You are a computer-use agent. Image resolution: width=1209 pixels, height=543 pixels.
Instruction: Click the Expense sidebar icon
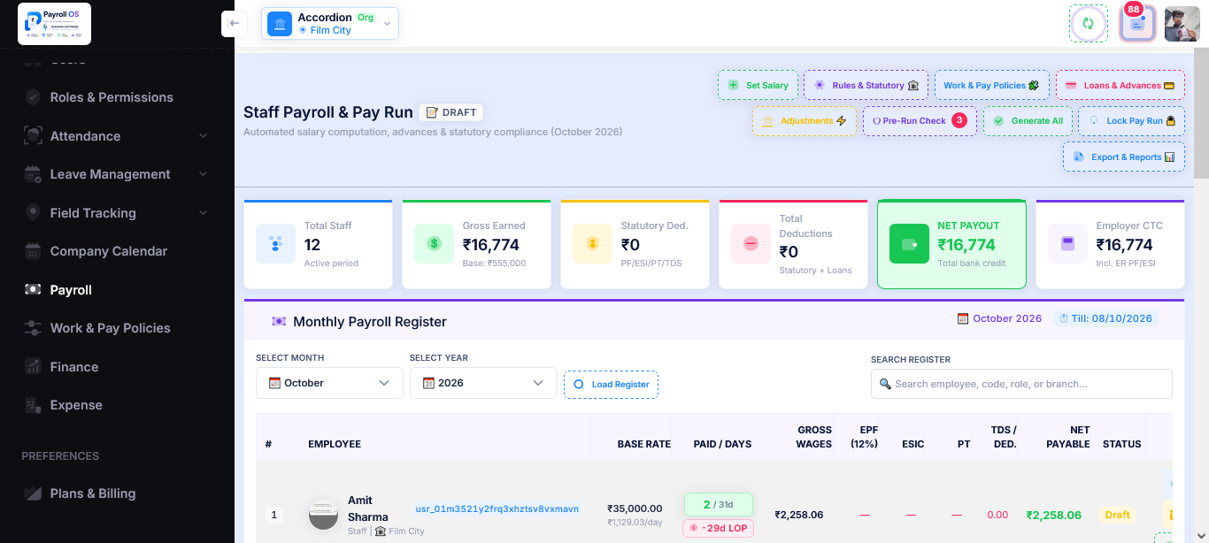click(33, 405)
